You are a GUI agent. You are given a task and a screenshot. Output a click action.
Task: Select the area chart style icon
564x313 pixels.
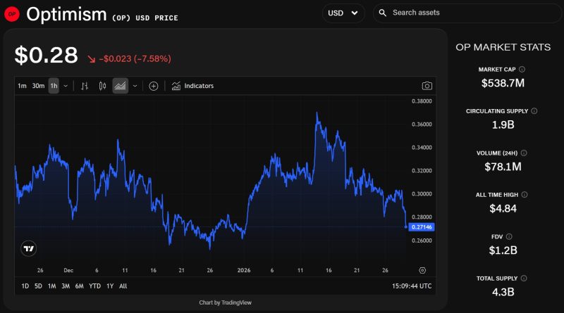[x=120, y=86]
